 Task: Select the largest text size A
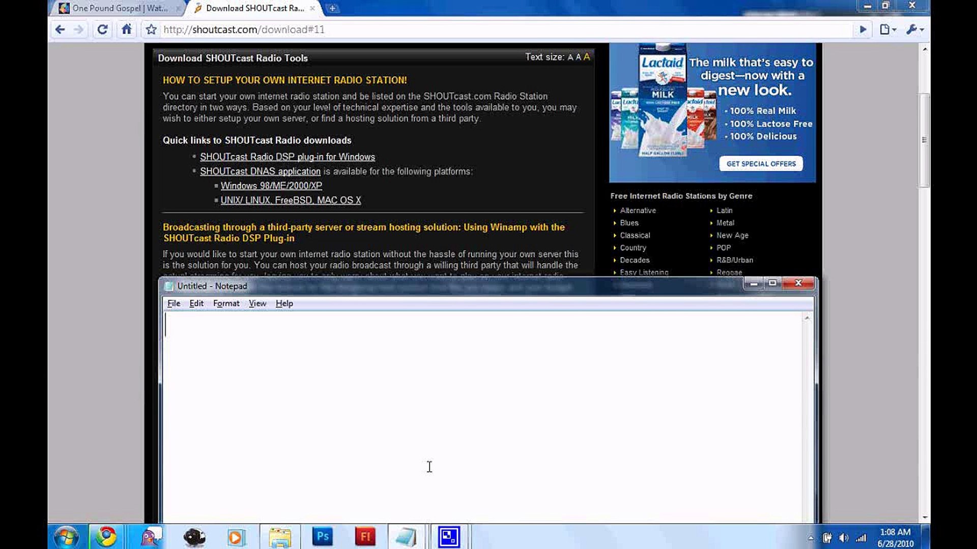(587, 57)
